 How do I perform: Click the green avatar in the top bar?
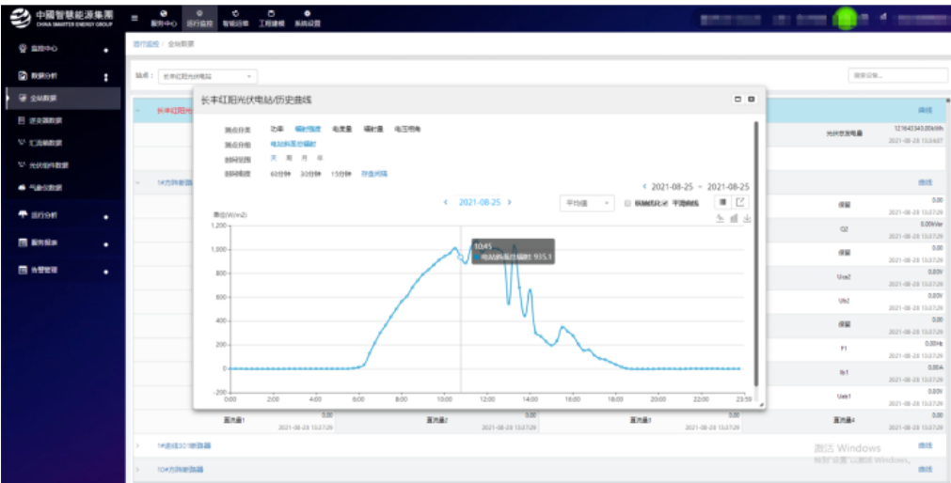coord(846,19)
